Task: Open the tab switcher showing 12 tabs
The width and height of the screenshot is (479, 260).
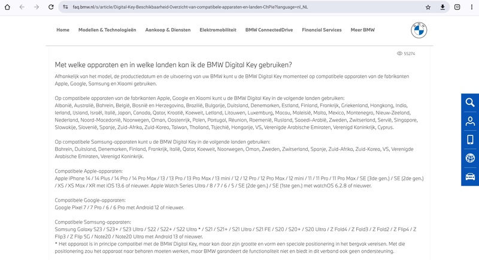Action: pyautogui.click(x=457, y=7)
